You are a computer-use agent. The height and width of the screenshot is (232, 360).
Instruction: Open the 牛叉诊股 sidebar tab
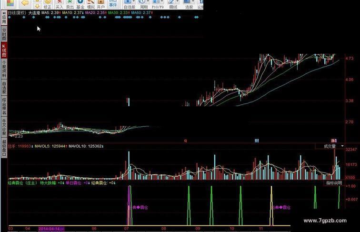pos(4,127)
